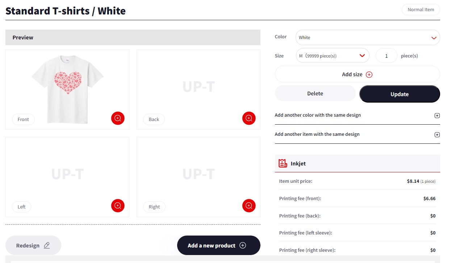The width and height of the screenshot is (451, 263).
Task: Click the plus icon in Add size
Action: (x=369, y=74)
